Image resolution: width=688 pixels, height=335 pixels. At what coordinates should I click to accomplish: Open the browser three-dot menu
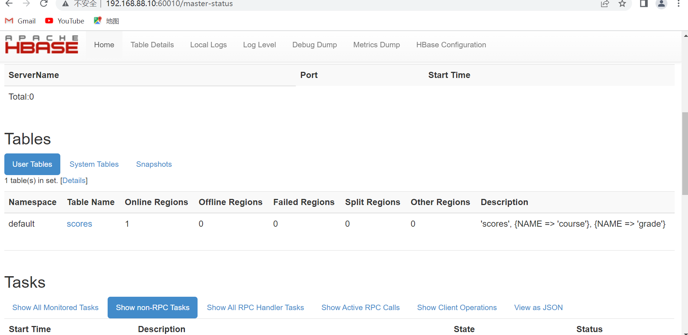pos(679,4)
